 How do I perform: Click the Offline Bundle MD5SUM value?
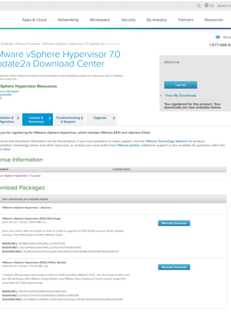click(x=42, y=291)
